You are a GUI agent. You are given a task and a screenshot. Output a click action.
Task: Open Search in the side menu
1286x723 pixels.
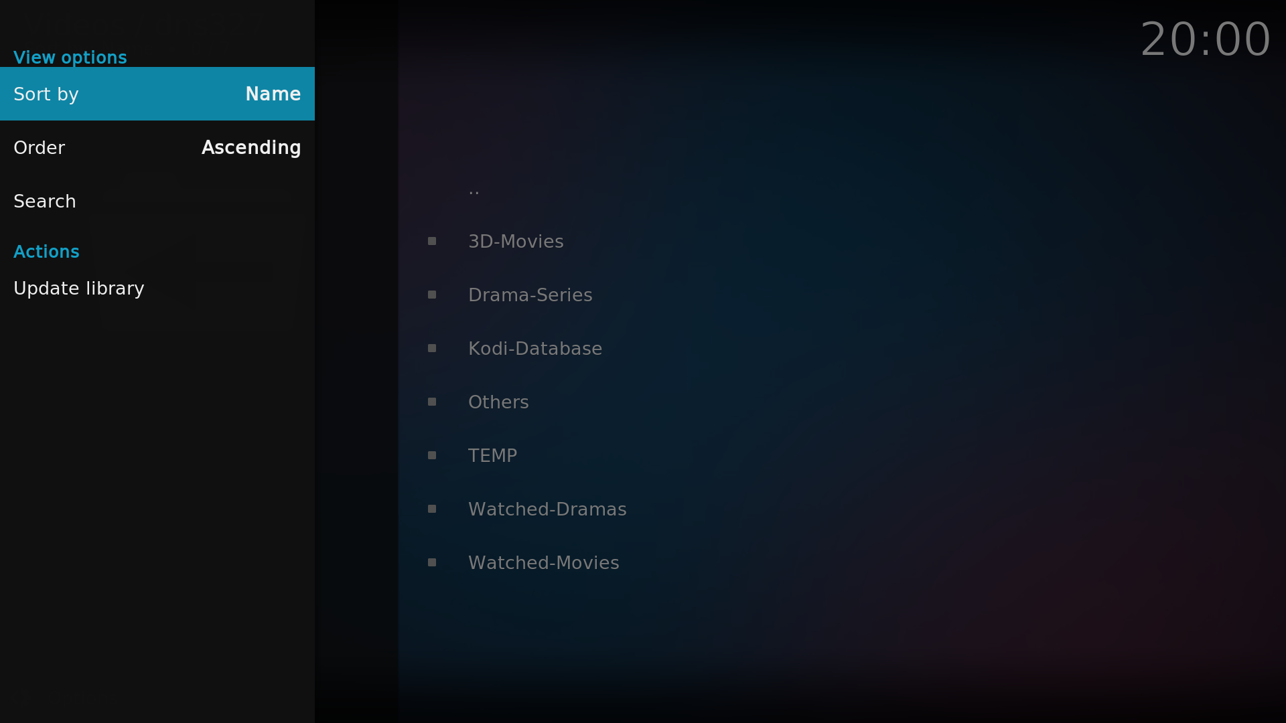[157, 201]
